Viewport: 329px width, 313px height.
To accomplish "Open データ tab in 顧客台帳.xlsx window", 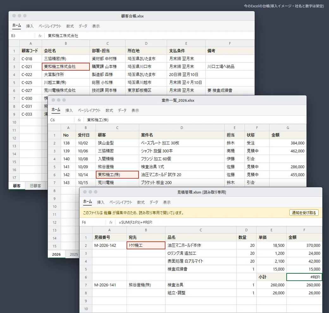I will point(83,26).
